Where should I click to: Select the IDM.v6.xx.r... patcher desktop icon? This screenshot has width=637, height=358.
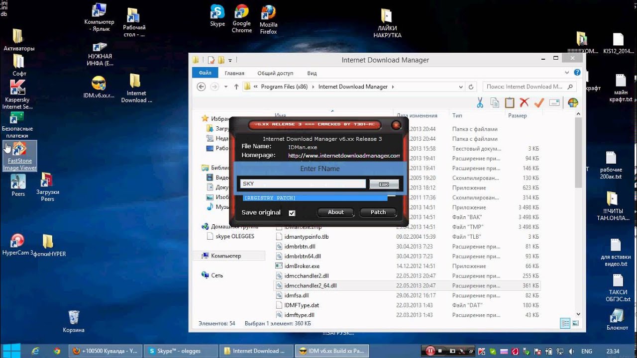coord(99,88)
